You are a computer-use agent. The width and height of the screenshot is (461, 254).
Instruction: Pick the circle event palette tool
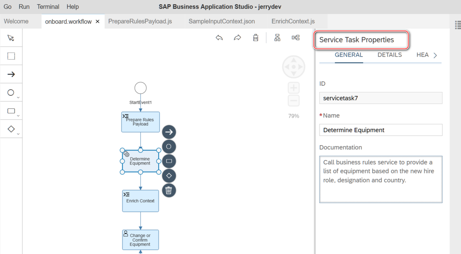(10, 93)
